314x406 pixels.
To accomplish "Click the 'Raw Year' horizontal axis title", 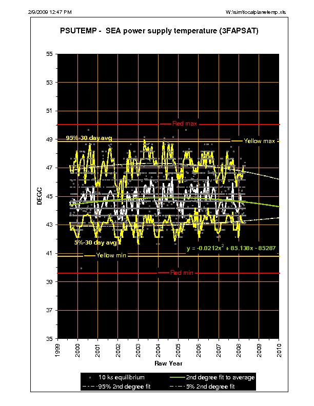I will tap(168, 363).
